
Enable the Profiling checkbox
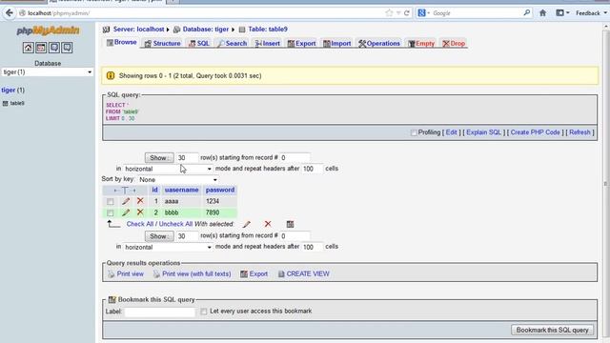(x=414, y=132)
